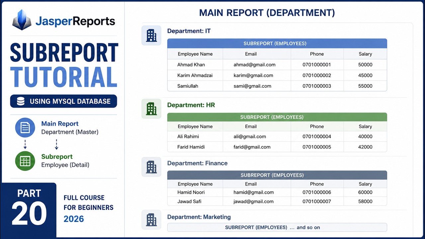Select the farid@gmail.com email cell
Image resolution: width=425 pixels, height=239 pixels.
point(252,147)
